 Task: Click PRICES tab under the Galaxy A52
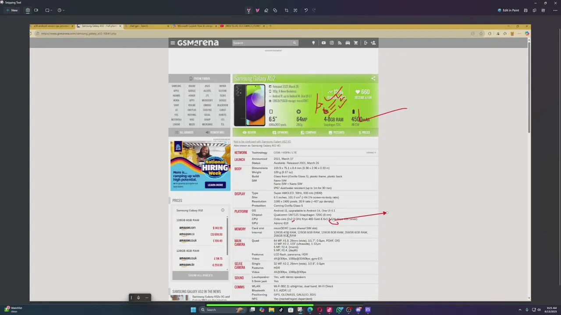[x=364, y=132]
